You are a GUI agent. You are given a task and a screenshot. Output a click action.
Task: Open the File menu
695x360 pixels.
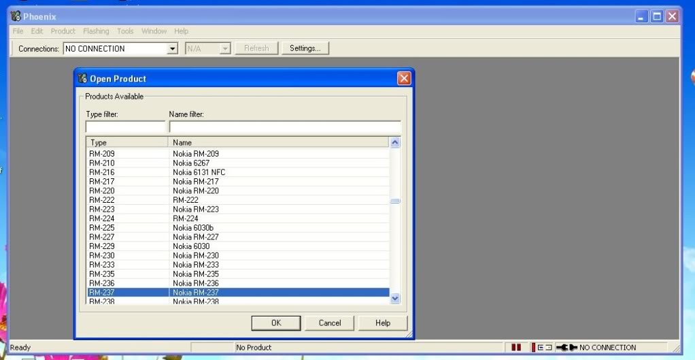(18, 31)
